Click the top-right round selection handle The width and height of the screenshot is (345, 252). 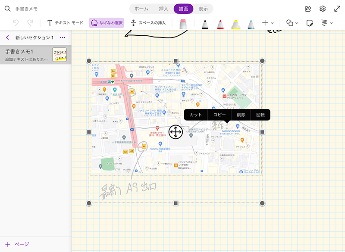tap(262, 61)
